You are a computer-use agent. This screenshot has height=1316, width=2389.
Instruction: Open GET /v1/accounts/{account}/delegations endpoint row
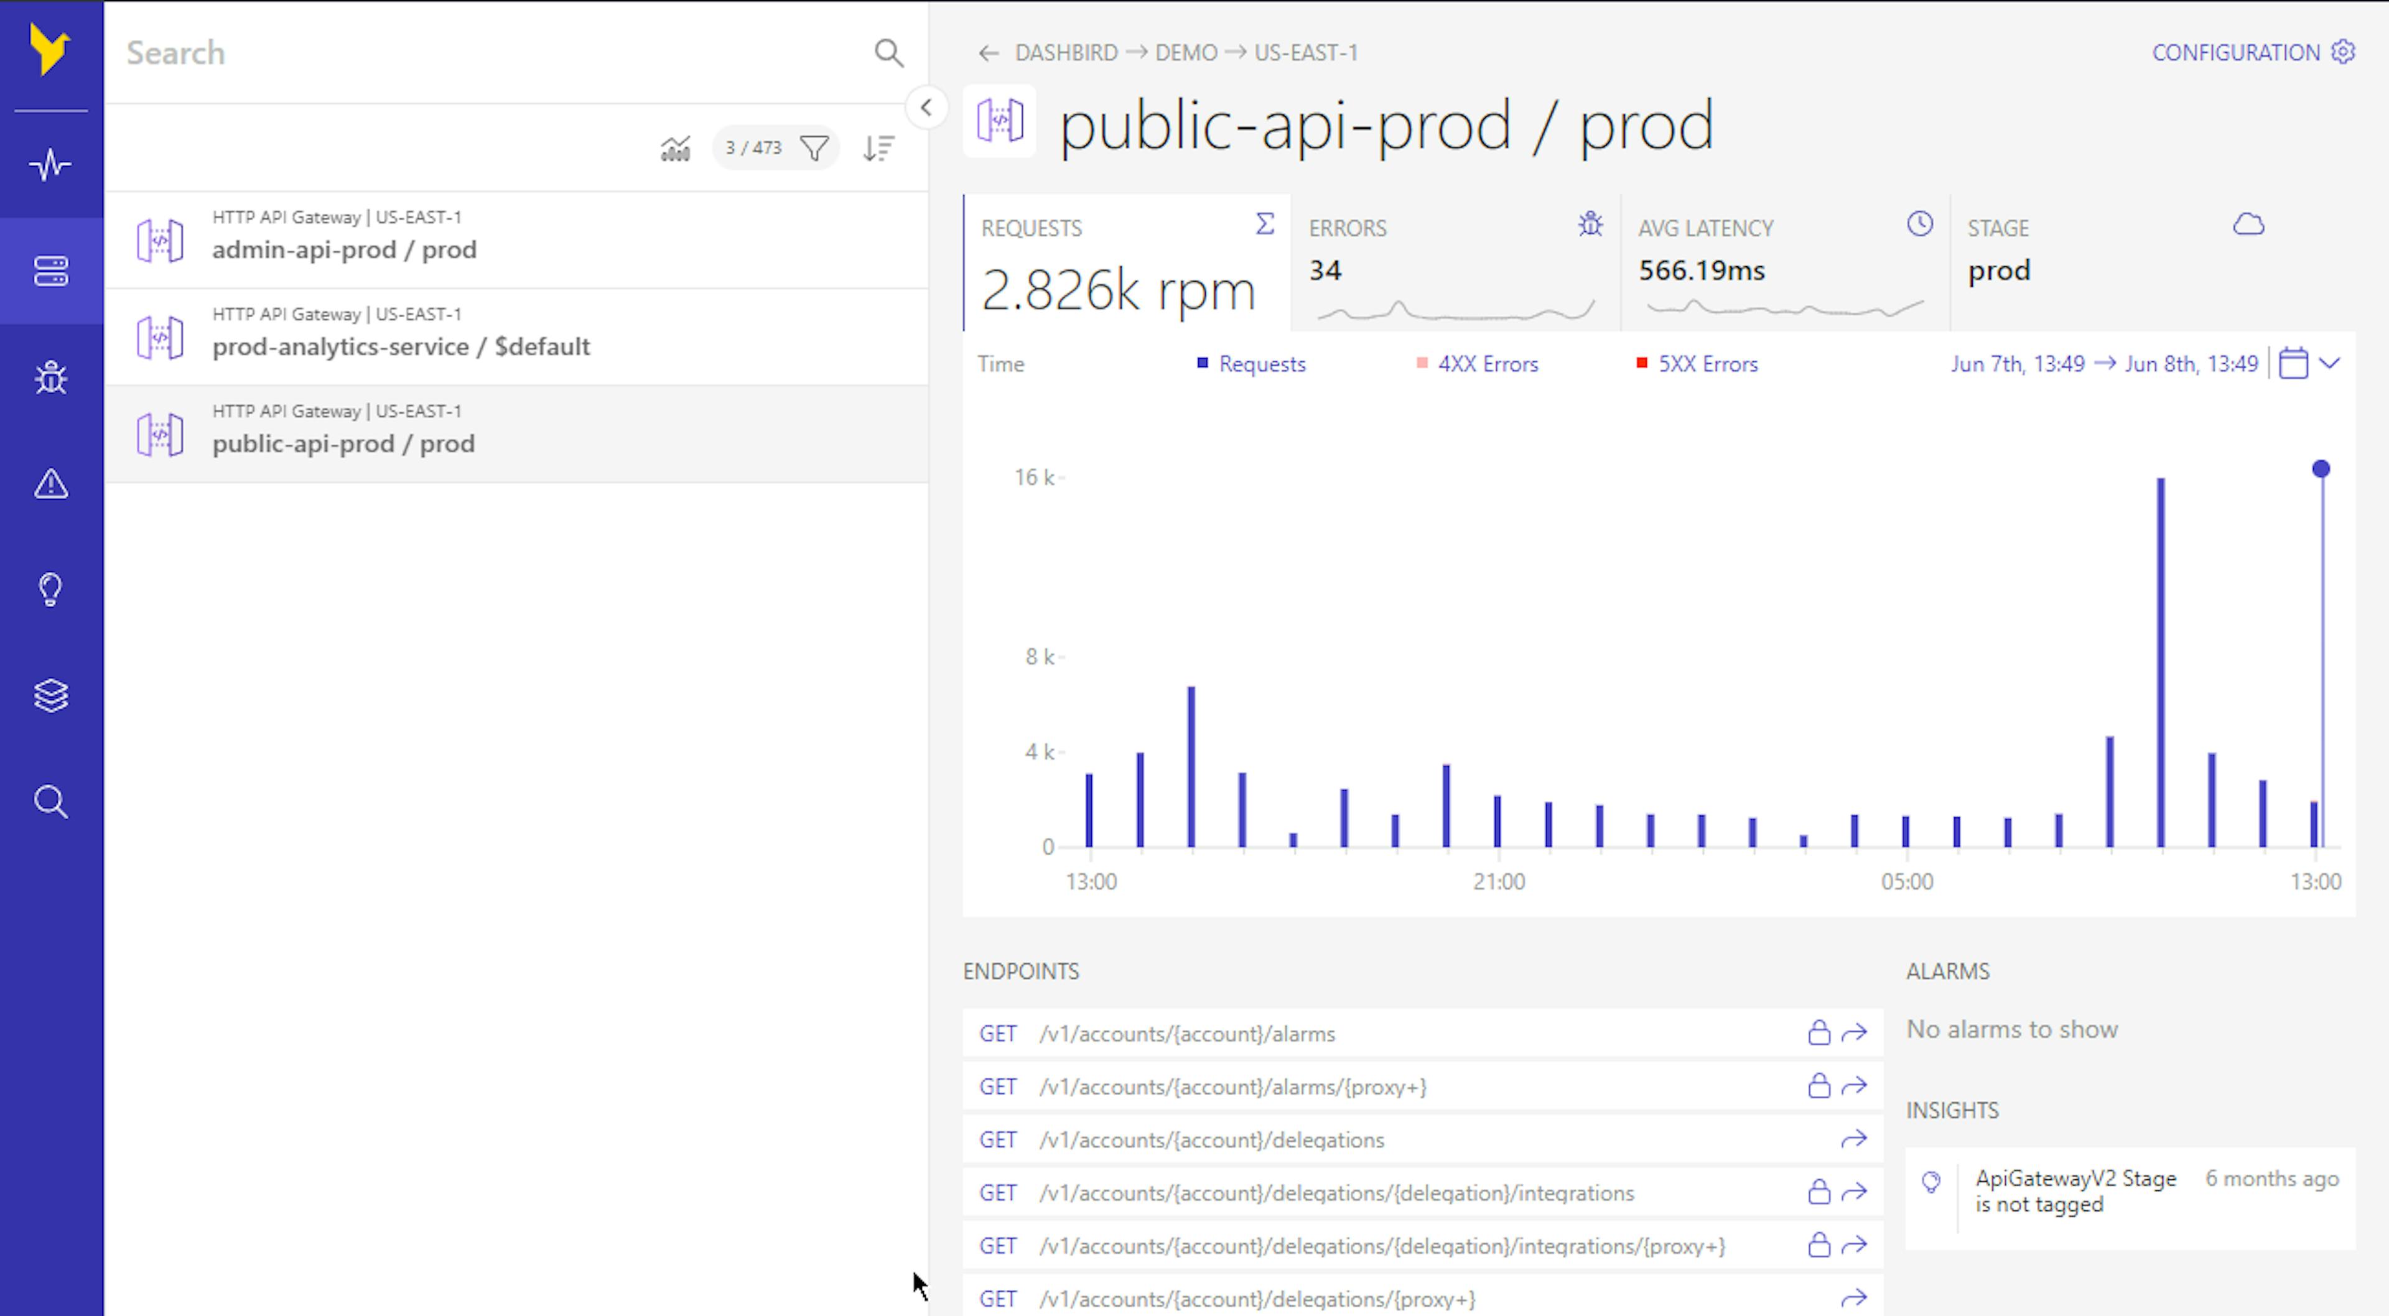[1423, 1140]
